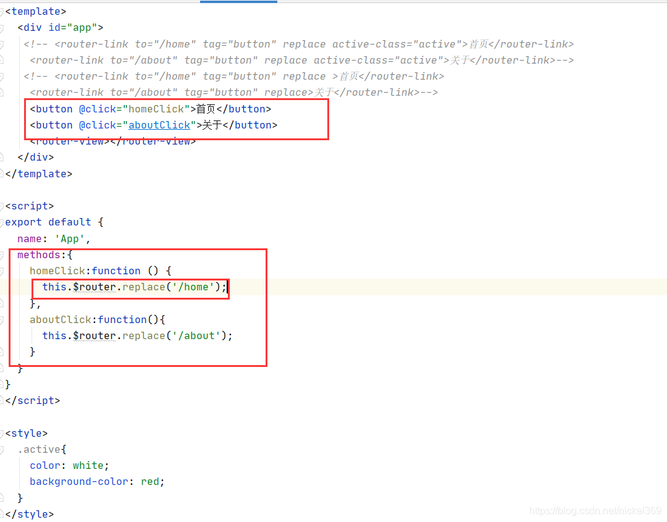Click "homeClick" in the button @click attribute
The image size is (667, 522).
156,109
